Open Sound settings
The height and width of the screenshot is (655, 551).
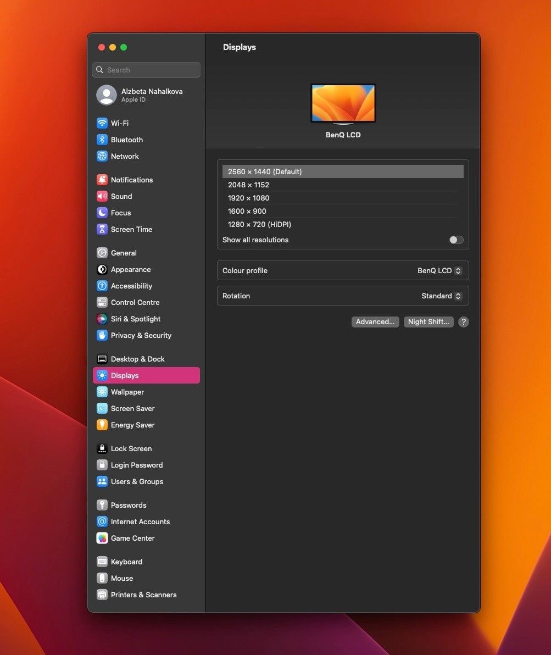[121, 196]
